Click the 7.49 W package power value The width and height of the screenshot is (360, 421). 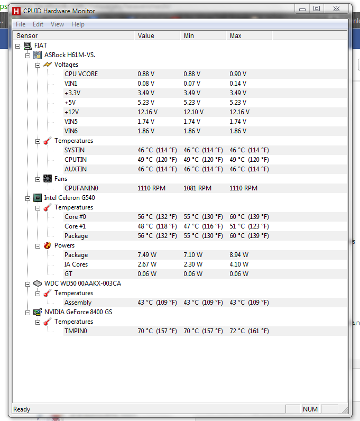[x=147, y=255]
